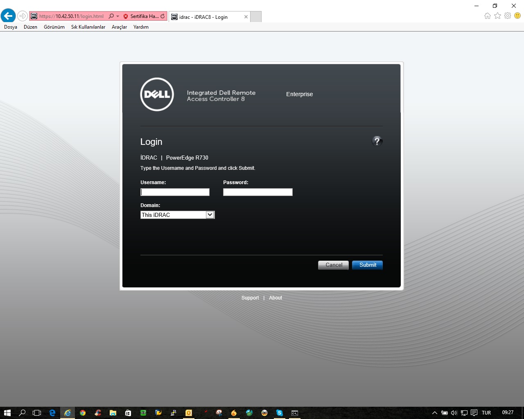This screenshot has height=419, width=524.
Task: Open the Yardım menu
Action: coord(141,27)
